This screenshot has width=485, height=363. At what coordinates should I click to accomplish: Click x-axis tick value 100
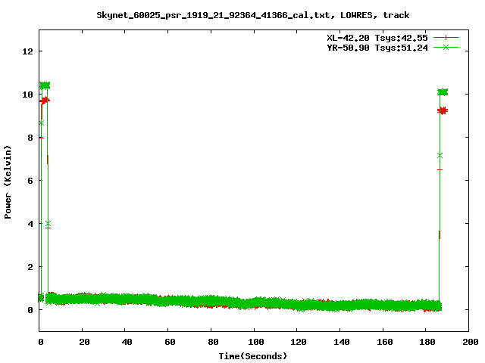click(256, 342)
